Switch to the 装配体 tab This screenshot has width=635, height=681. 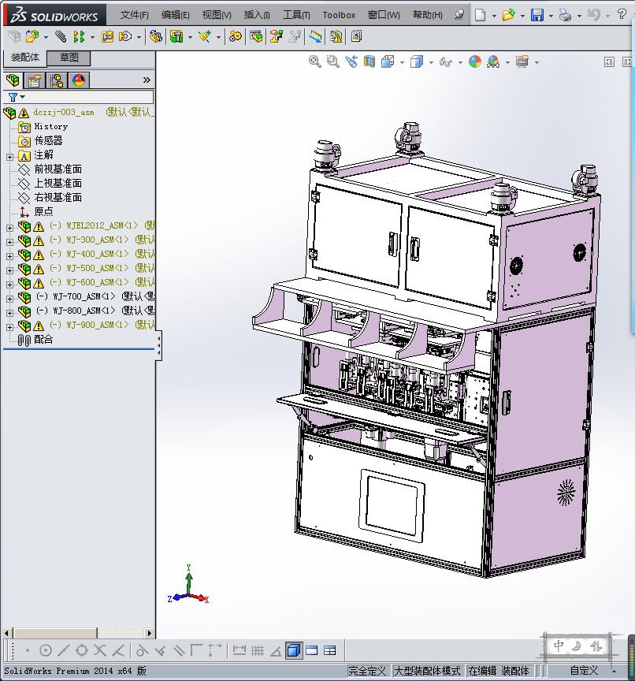[24, 58]
